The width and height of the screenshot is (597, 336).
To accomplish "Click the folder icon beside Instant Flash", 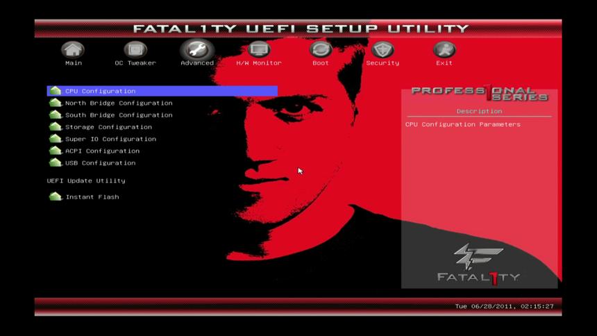I will 56,196.
